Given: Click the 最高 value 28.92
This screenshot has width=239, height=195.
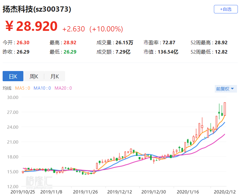Looking at the screenshot, I should click(x=70, y=42).
